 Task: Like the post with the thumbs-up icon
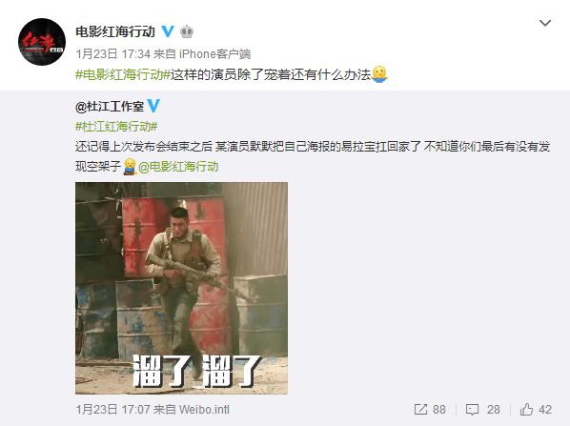[526, 409]
